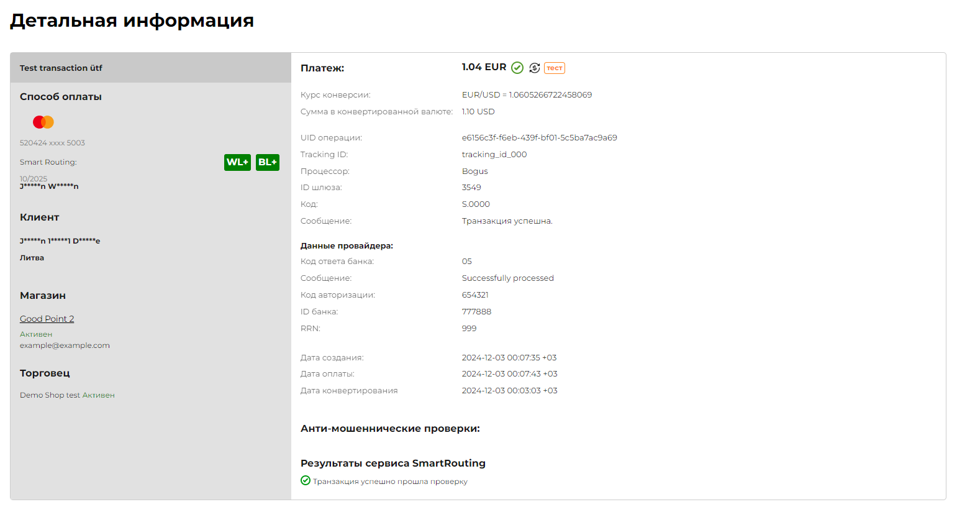Click the currency conversion icon near amount
The image size is (957, 507).
pos(535,68)
